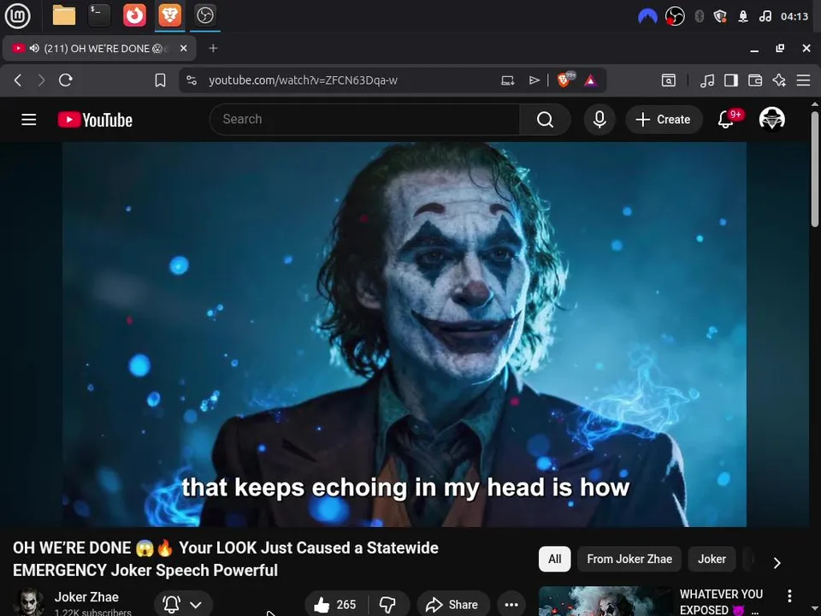Screen dimensions: 821x616
Task: Go to YouTube home via logo
Action: pos(95,120)
